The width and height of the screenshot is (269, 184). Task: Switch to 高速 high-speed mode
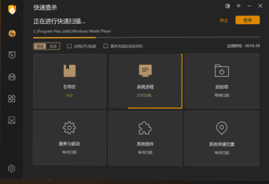point(53,46)
